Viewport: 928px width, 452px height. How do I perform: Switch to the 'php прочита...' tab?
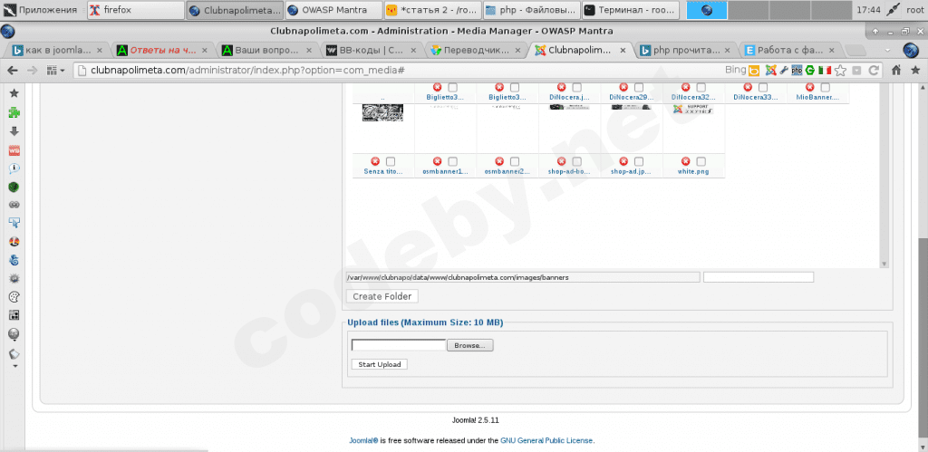click(x=687, y=51)
